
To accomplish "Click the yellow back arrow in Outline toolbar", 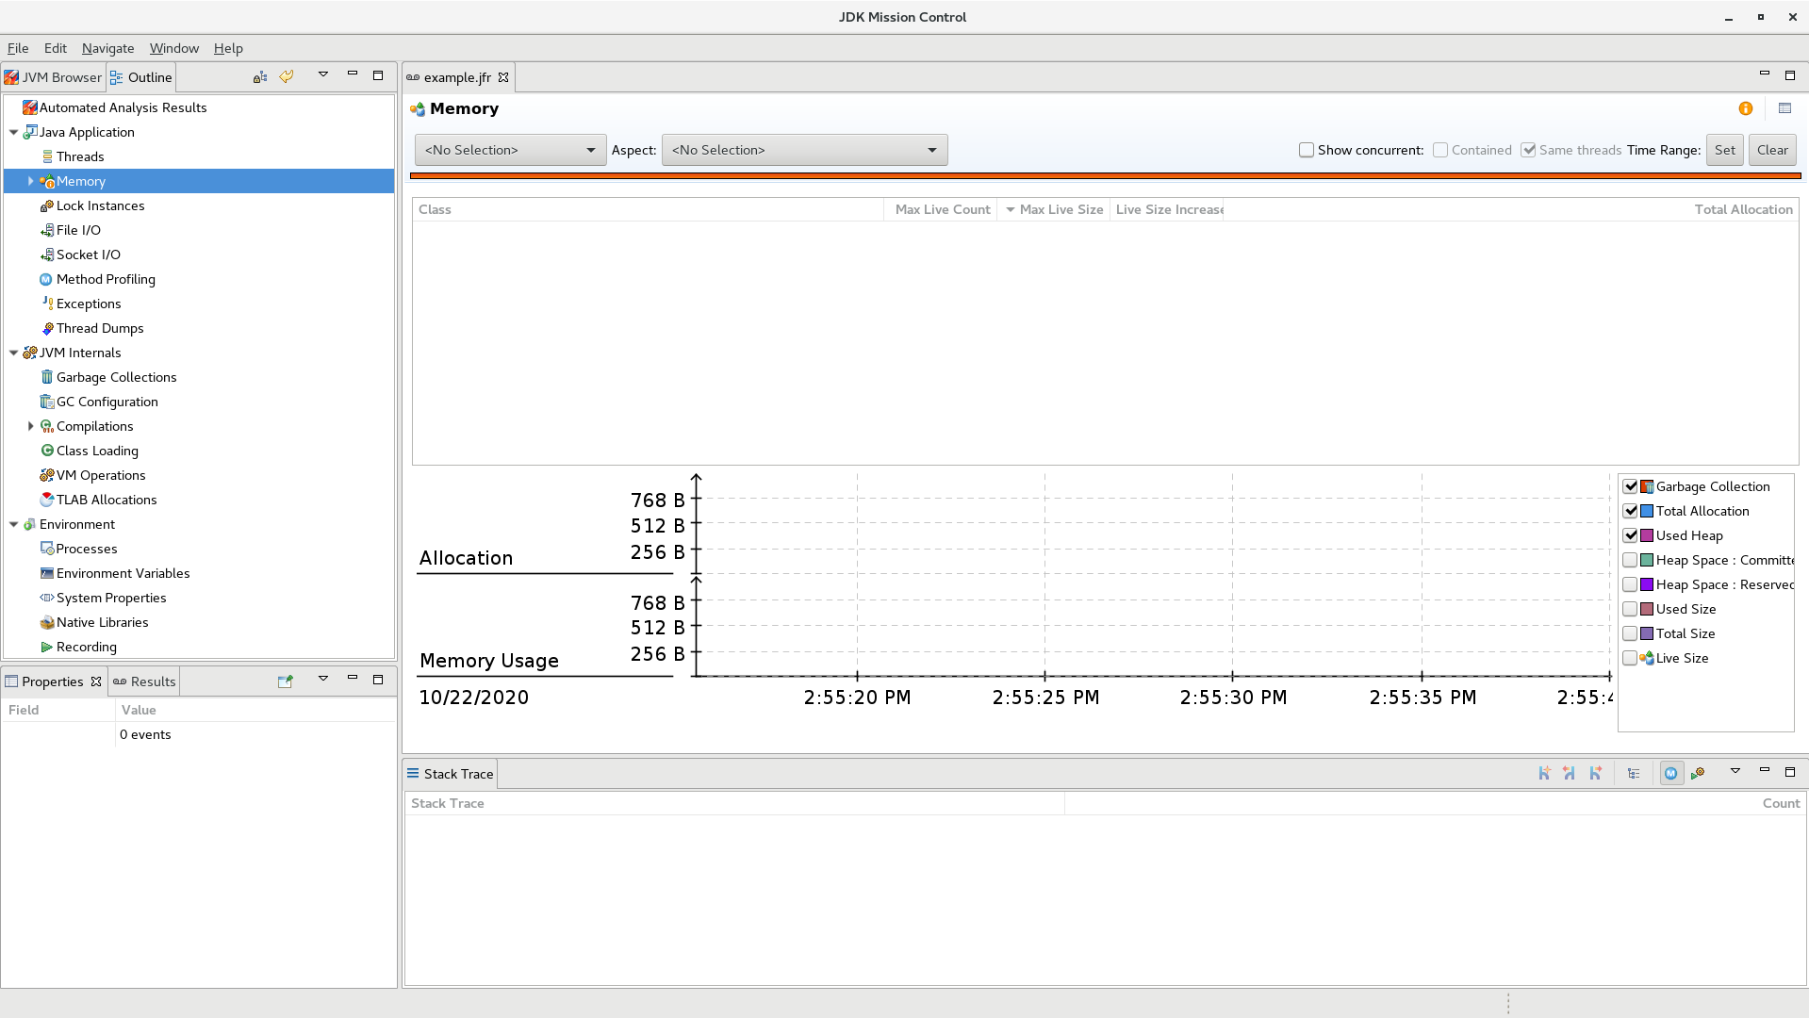I will (x=287, y=76).
